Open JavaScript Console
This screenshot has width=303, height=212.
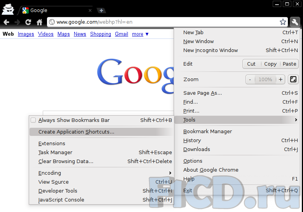[101, 200]
